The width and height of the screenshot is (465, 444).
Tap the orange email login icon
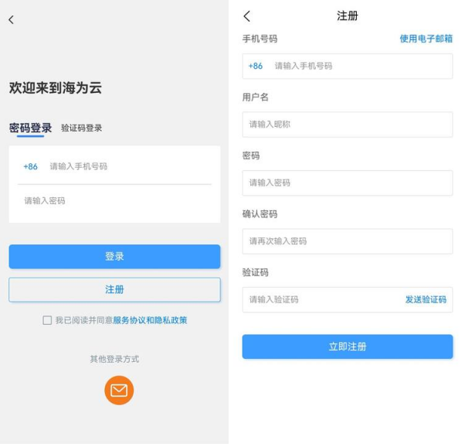tap(119, 390)
